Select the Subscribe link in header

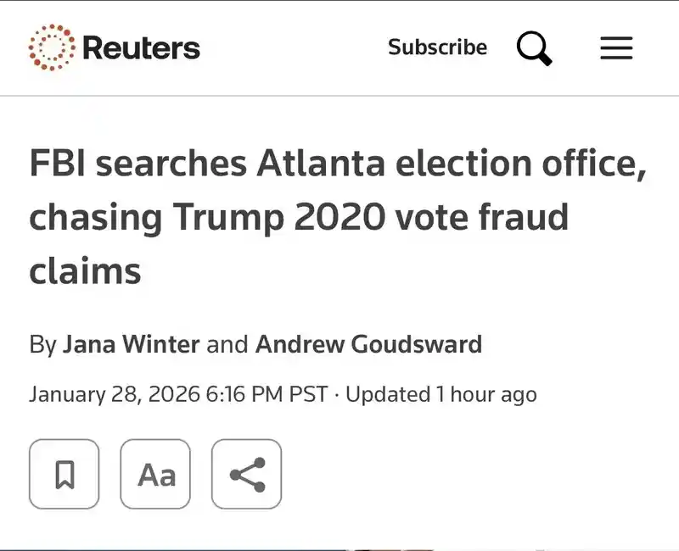click(437, 47)
